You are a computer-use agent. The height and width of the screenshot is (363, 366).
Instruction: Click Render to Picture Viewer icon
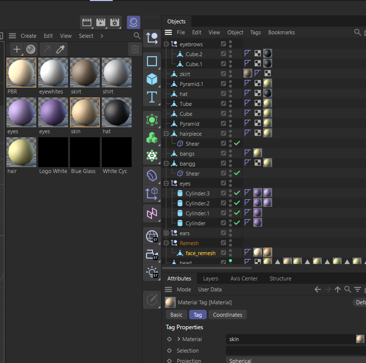coord(101,22)
